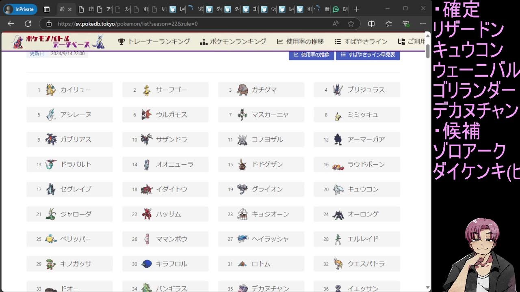The width and height of the screenshot is (520, 292).
Task: Click the オオニューラ sprite icon
Action: (x=147, y=164)
